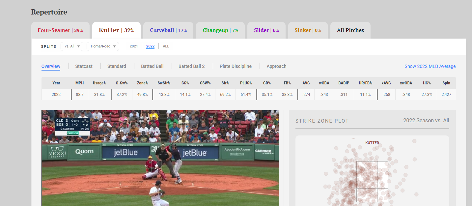Image resolution: width=472 pixels, height=206 pixels.
Task: Click the MPH column header
Action: [x=80, y=83]
